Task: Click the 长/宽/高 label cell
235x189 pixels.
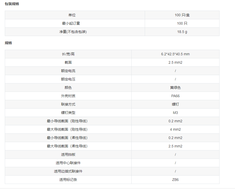Action: (x=68, y=54)
